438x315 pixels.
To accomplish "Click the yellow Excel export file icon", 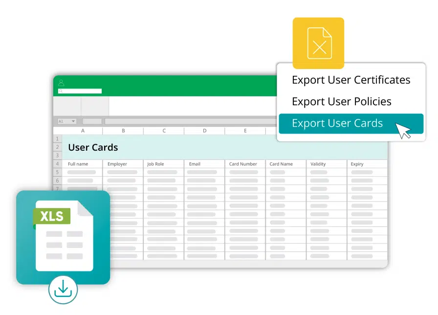I will (318, 43).
